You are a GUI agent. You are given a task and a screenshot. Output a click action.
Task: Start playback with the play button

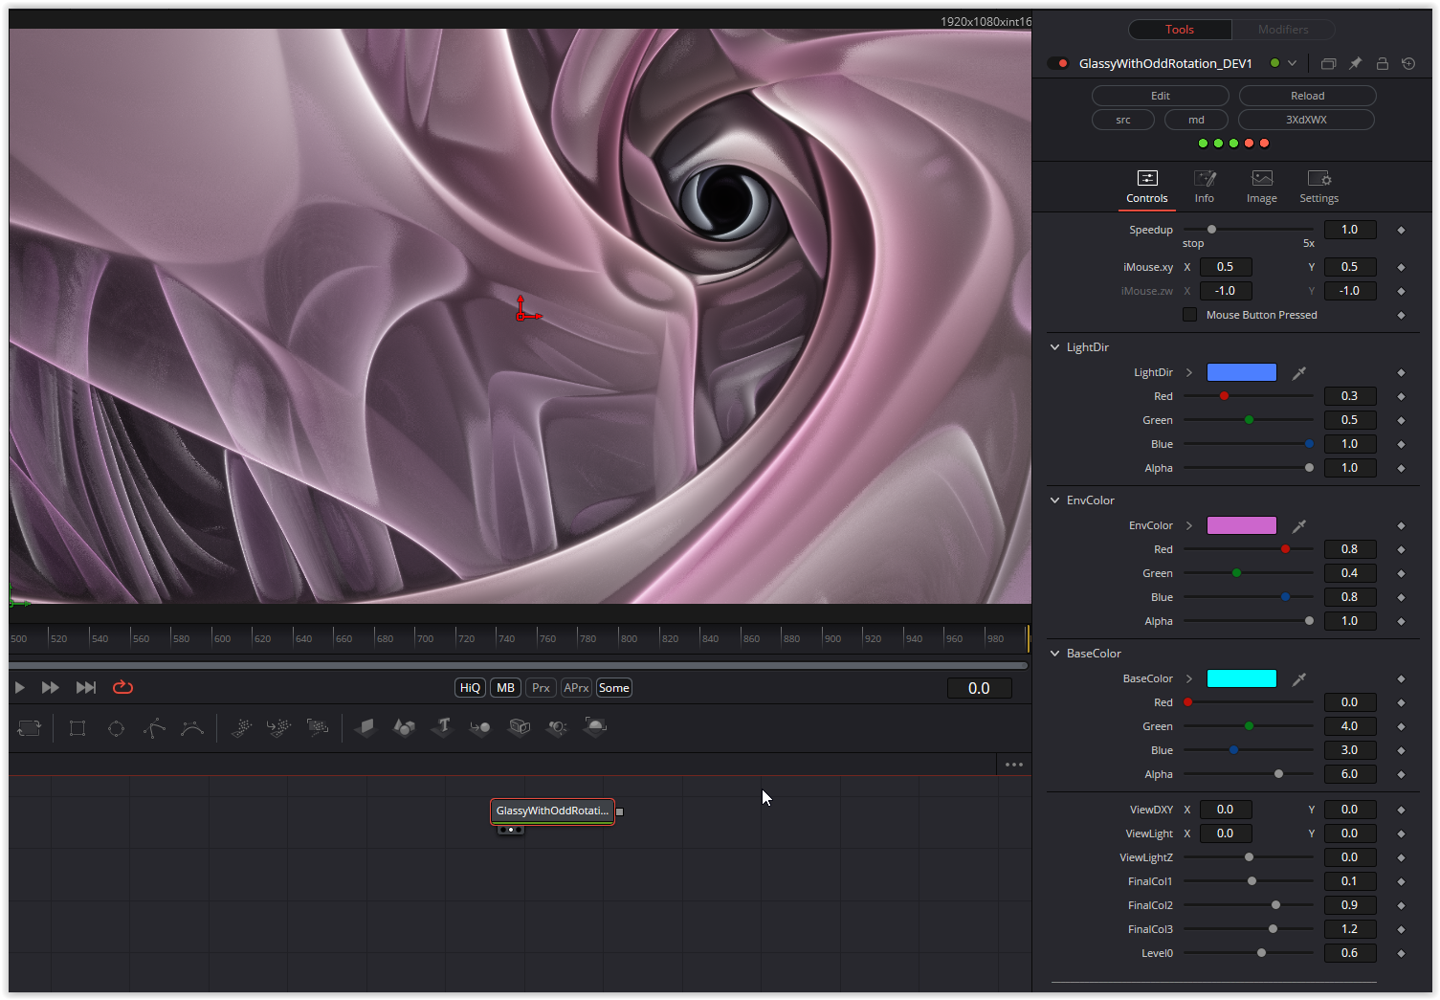(19, 687)
